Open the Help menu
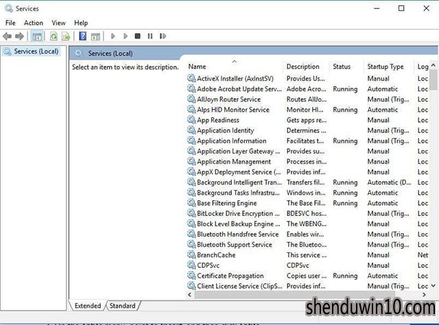This screenshot has width=439, height=325. click(x=81, y=23)
